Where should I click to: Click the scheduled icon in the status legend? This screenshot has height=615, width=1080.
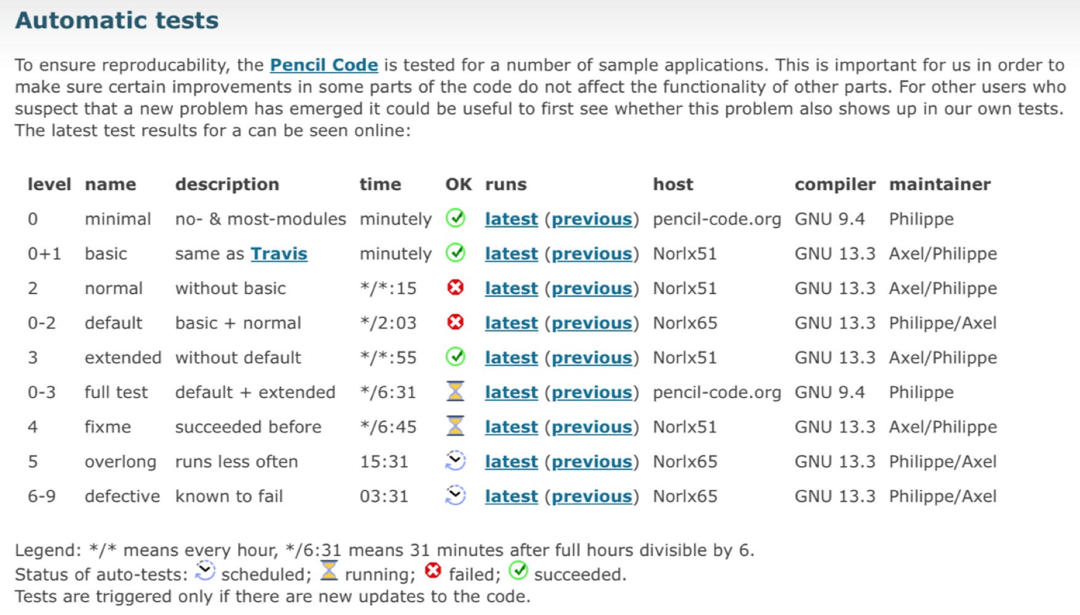[205, 571]
